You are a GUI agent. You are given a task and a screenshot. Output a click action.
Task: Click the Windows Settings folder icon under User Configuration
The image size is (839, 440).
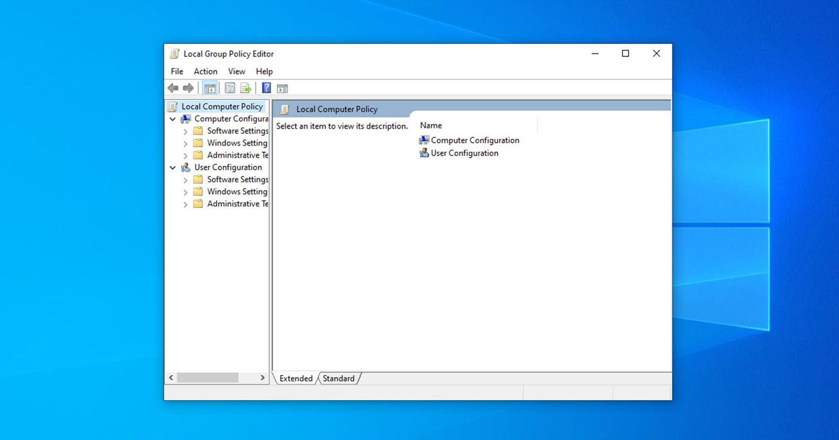click(198, 192)
